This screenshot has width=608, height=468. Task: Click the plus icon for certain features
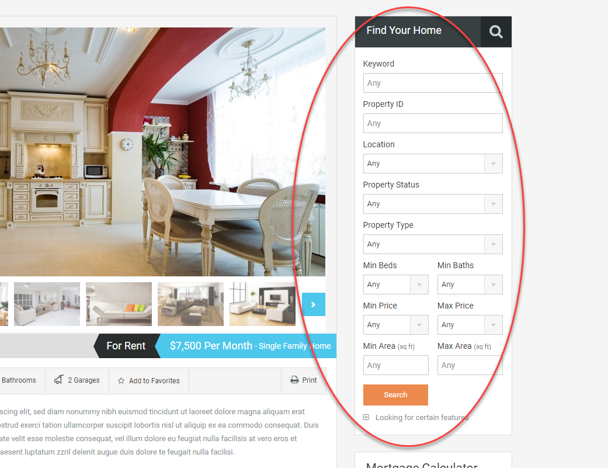click(366, 417)
